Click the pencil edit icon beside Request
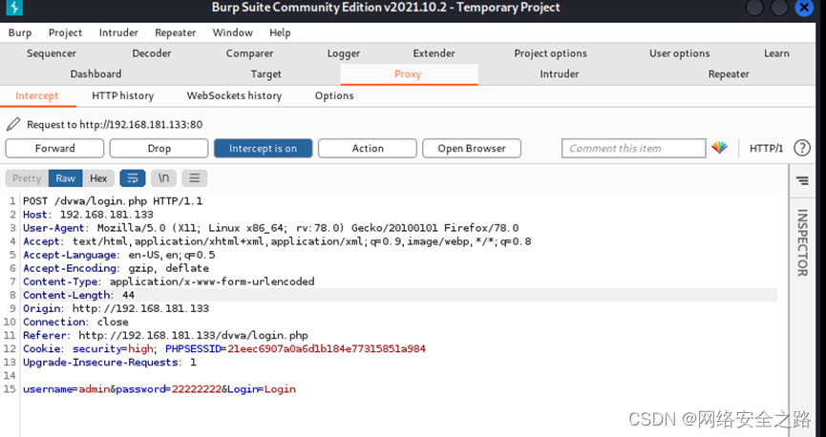This screenshot has width=826, height=437. coord(13,124)
